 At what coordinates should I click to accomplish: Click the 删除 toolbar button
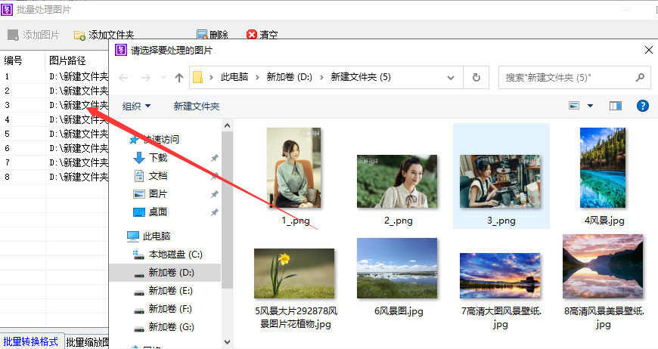click(213, 35)
